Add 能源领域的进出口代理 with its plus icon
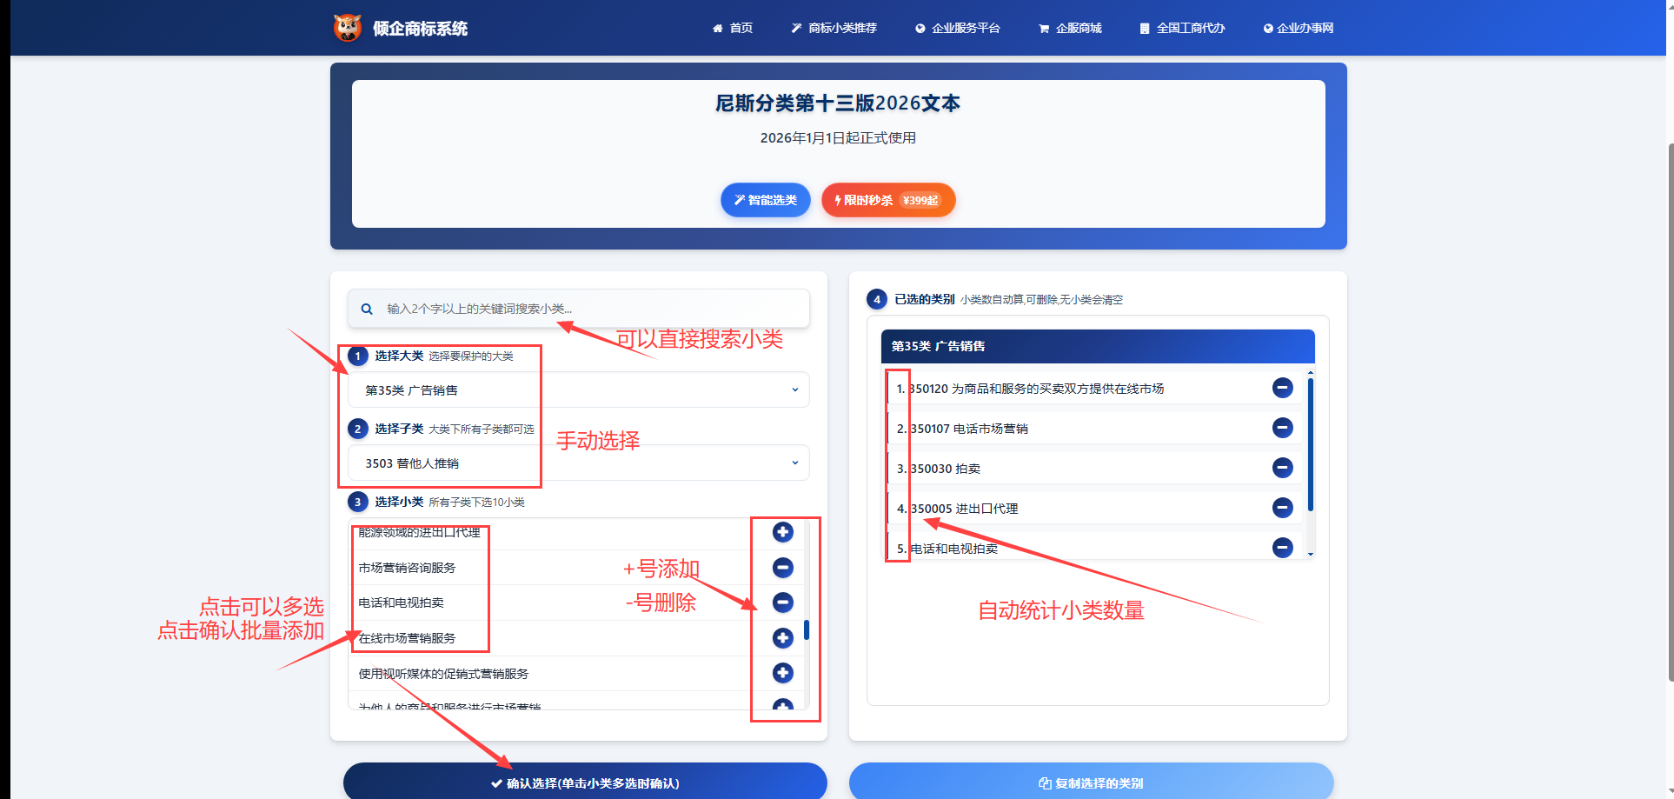 [782, 532]
